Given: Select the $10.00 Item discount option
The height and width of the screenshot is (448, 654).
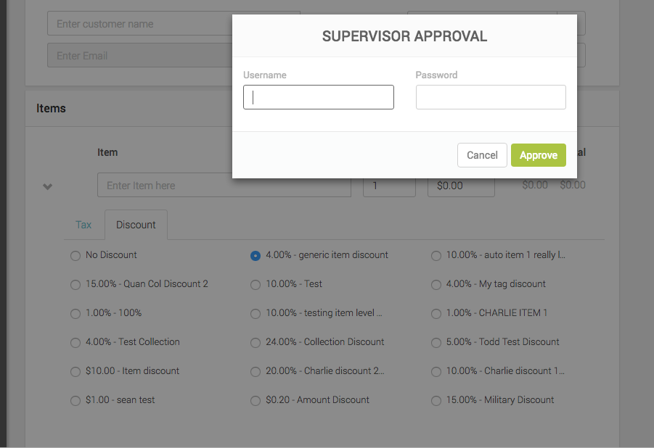Looking at the screenshot, I should coord(75,371).
